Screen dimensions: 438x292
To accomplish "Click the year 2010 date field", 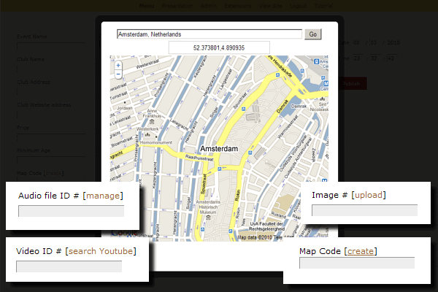I will click(x=393, y=42).
